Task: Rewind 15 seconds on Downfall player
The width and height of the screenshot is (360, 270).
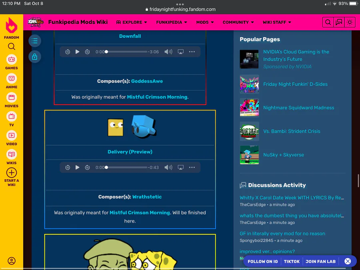Action: coord(68,52)
